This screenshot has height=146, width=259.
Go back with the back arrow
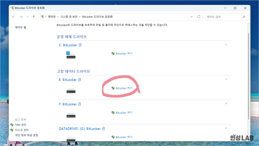tap(13, 17)
